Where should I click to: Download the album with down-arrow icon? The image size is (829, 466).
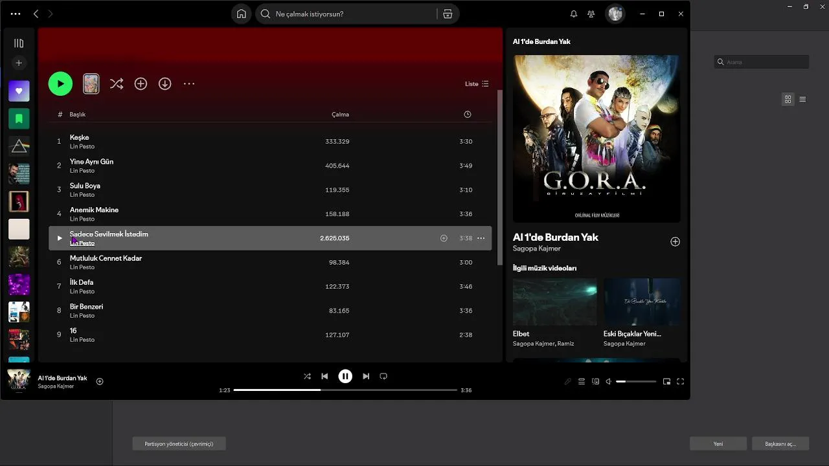[165, 83]
